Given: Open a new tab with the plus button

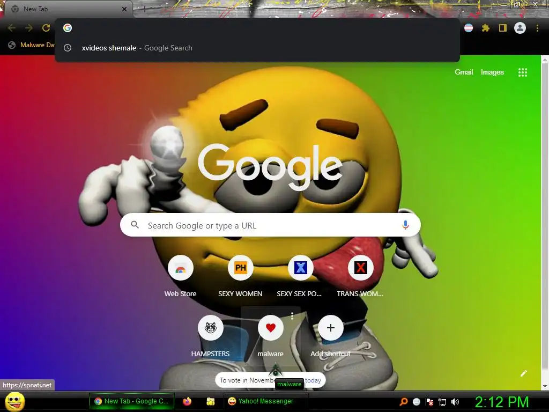Looking at the screenshot, I should pyautogui.click(x=144, y=9).
